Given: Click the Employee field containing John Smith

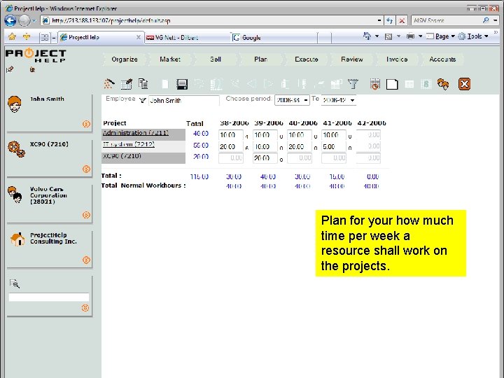Looking at the screenshot, I should point(184,101).
